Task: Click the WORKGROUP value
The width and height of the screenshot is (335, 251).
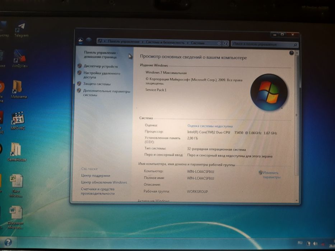Action: (x=197, y=192)
